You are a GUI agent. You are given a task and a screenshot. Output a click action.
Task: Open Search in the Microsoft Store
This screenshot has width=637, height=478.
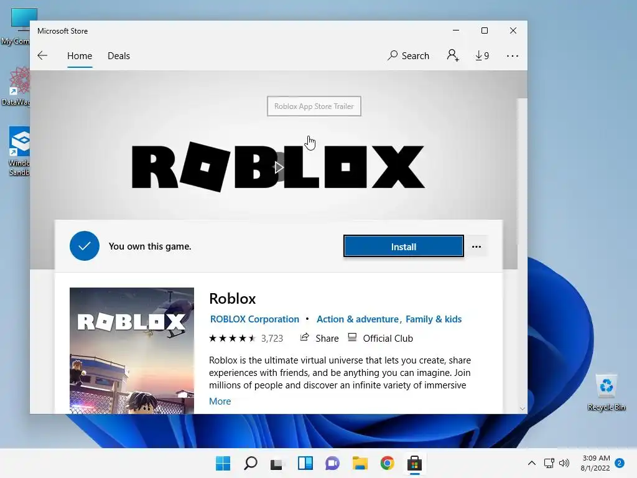[408, 55]
